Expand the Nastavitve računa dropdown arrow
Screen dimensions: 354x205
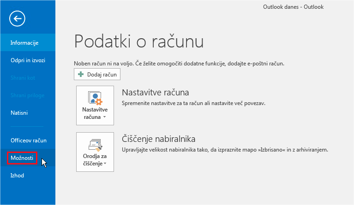tap(104, 117)
